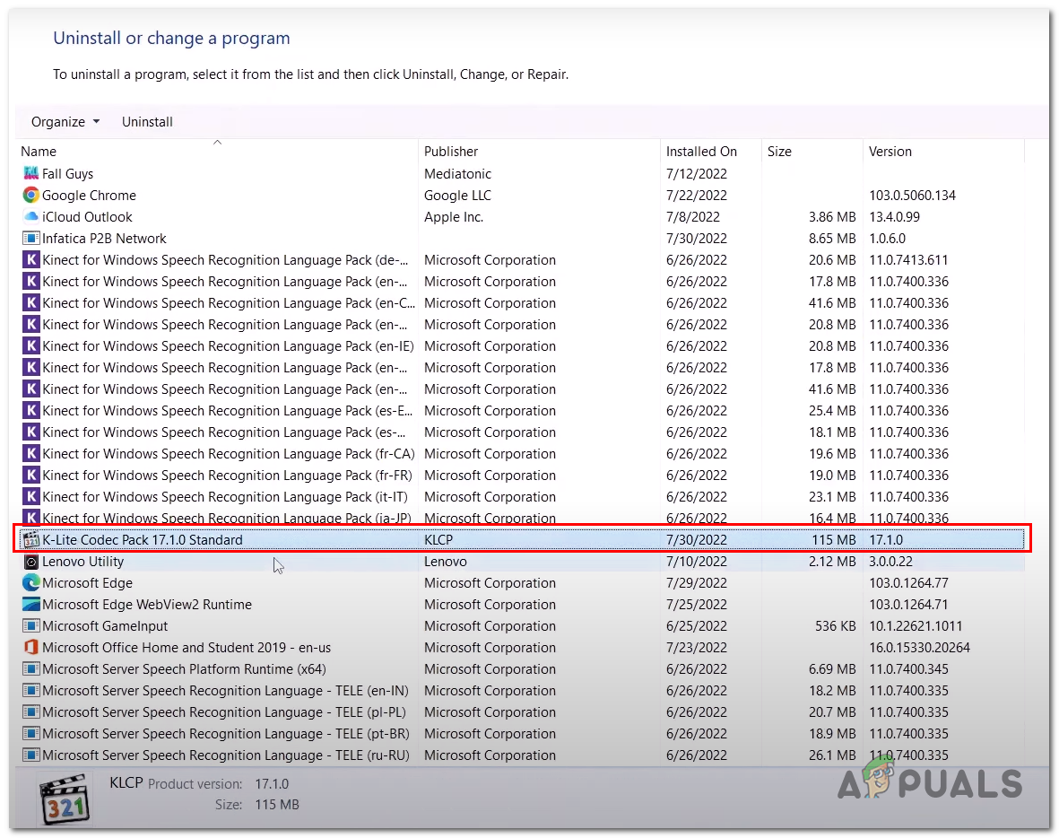Click the Version column header
1059x838 pixels.
890,152
